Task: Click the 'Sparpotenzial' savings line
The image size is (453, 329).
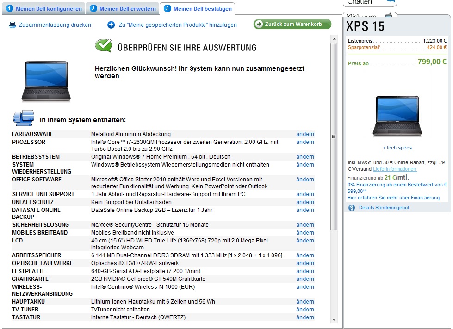Action: coord(397,47)
